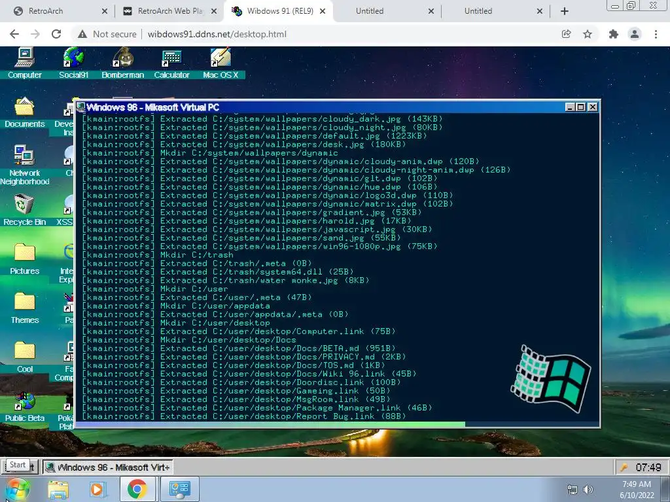This screenshot has height=502, width=670.
Task: Maximize the Virtual PC window
Action: [581, 107]
